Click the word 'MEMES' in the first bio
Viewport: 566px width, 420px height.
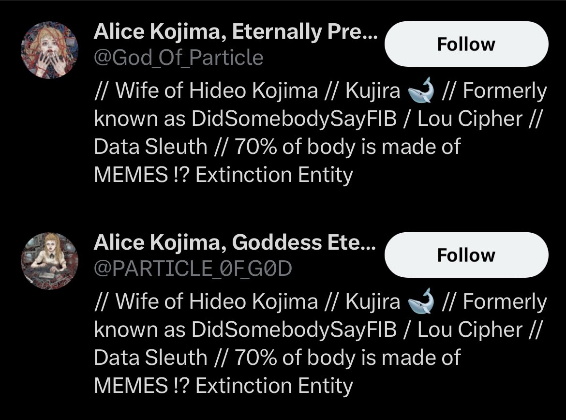click(x=131, y=175)
